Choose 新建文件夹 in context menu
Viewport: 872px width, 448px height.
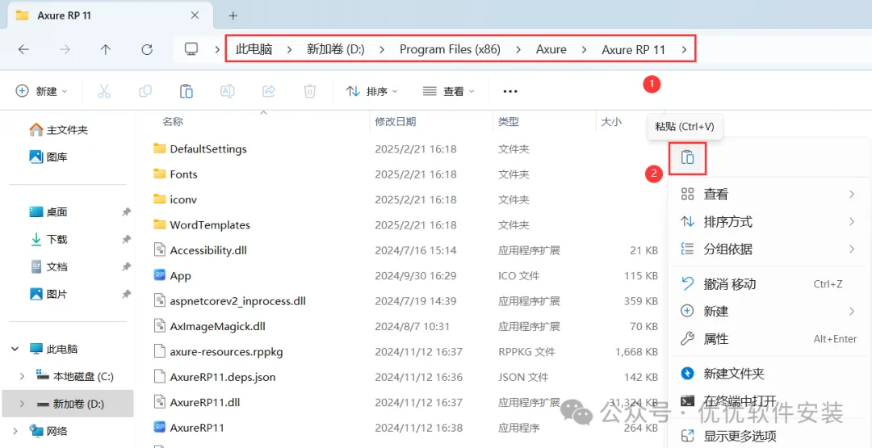(x=768, y=373)
